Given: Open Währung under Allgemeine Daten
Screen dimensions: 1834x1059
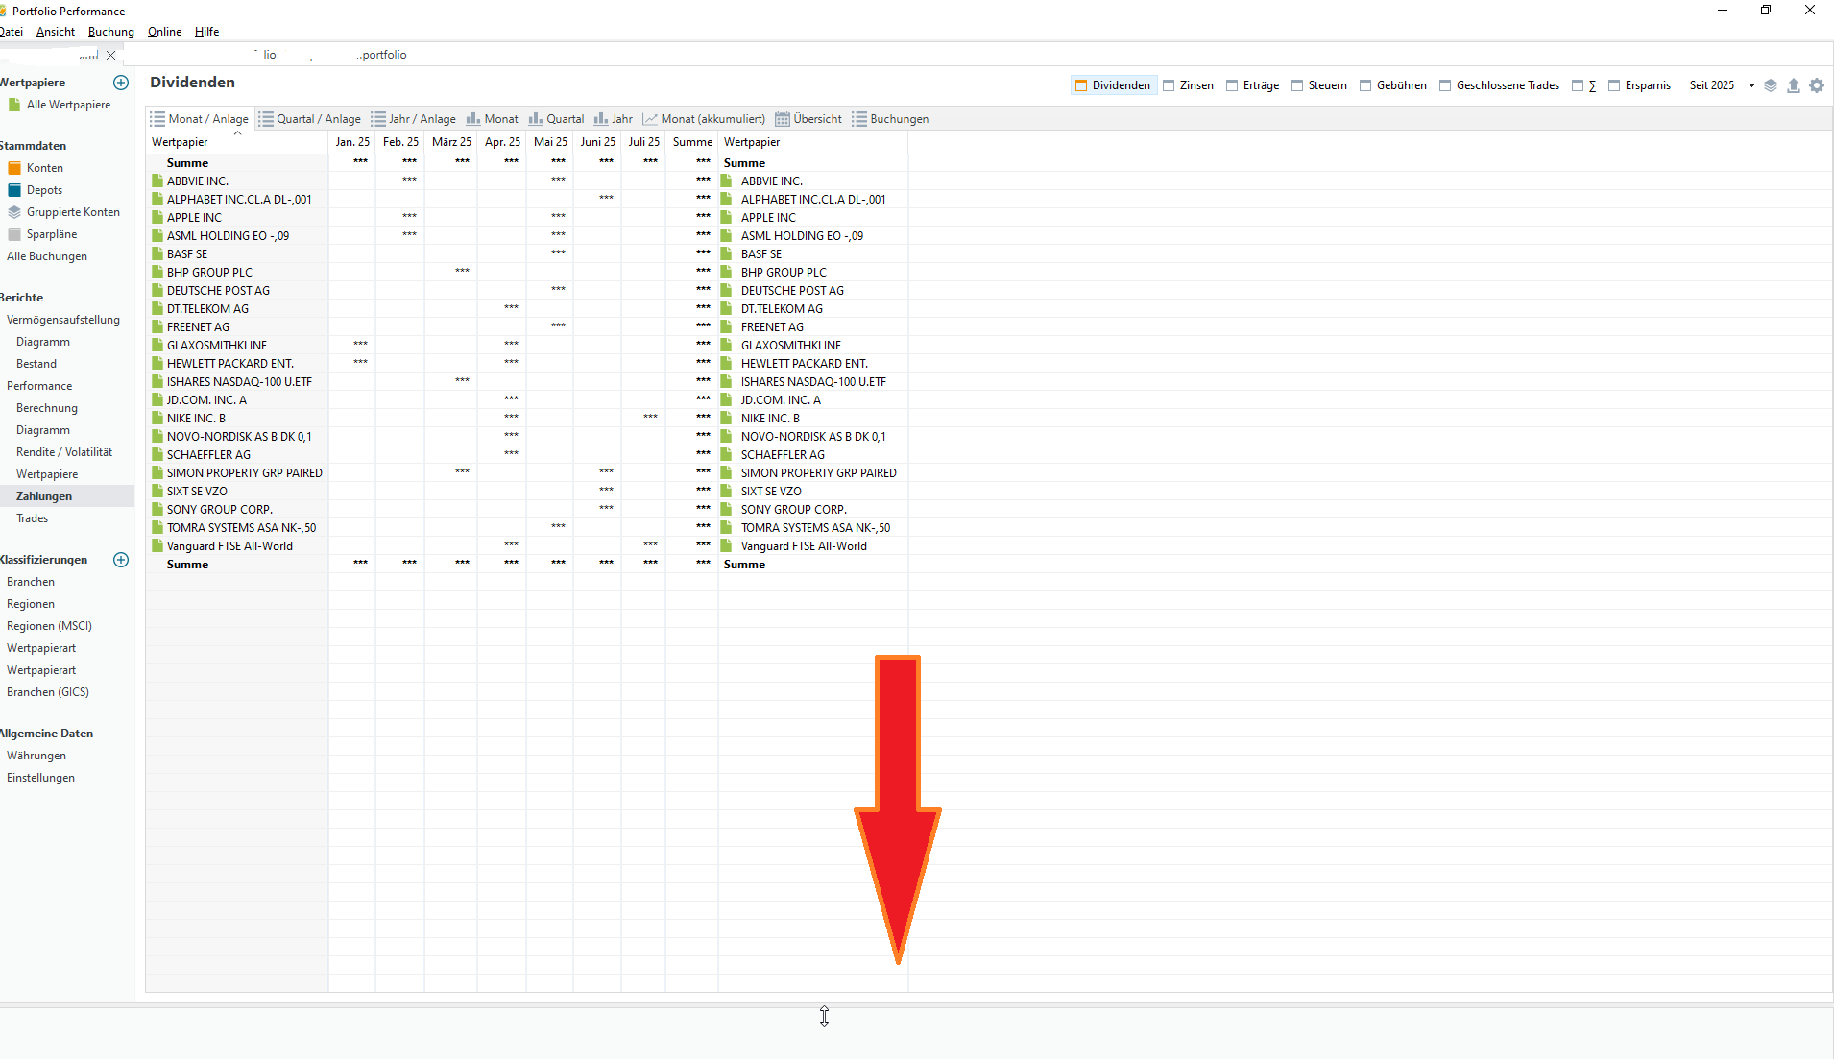Looking at the screenshot, I should tap(36, 756).
